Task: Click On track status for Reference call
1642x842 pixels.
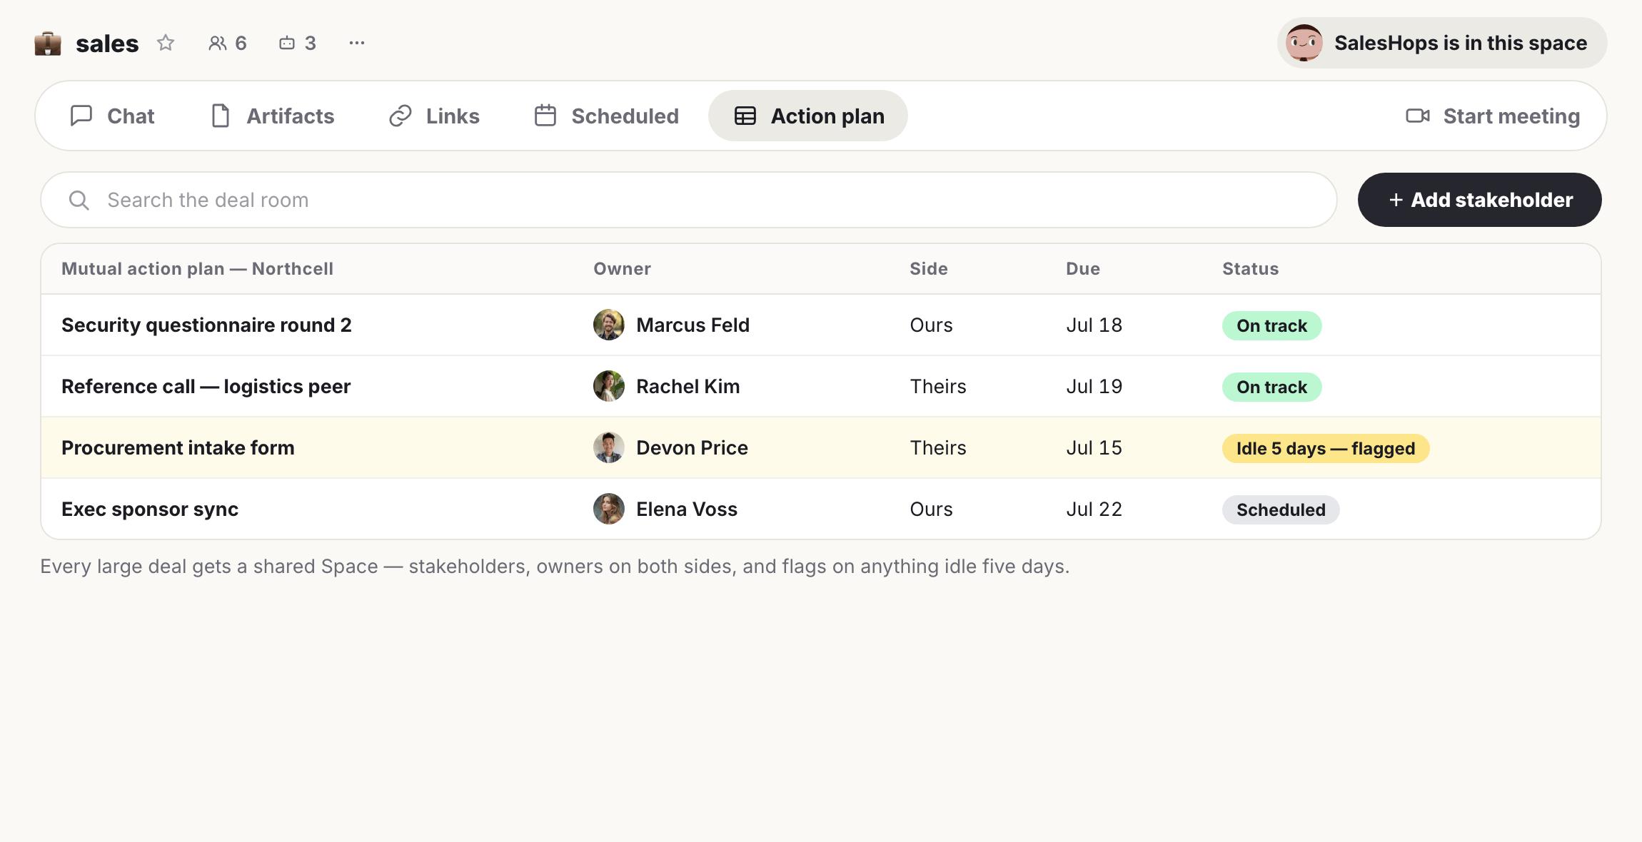Action: (1271, 387)
